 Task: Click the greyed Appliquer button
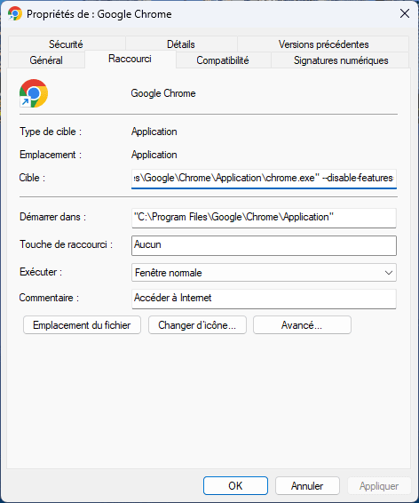pos(379,486)
